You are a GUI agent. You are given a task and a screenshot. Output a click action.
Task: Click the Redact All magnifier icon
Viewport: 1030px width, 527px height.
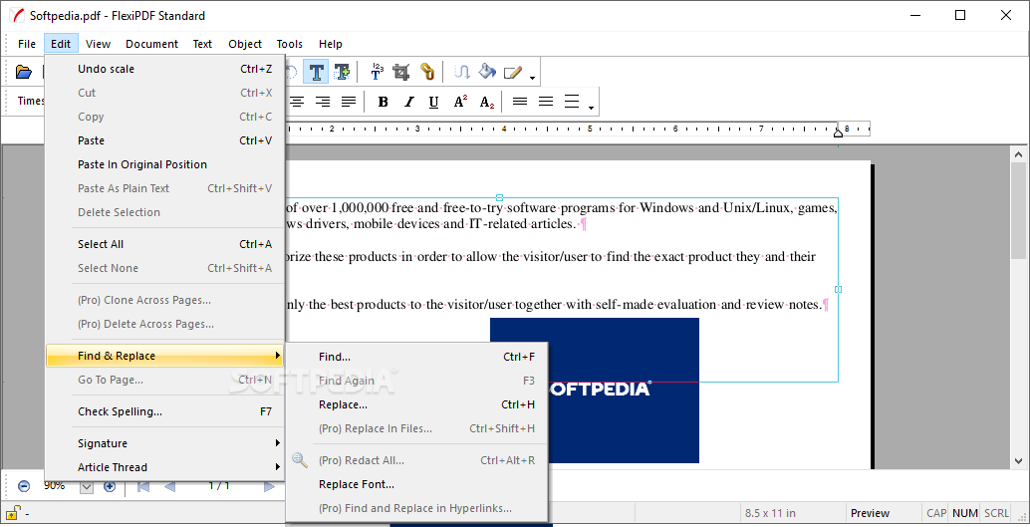(x=300, y=460)
